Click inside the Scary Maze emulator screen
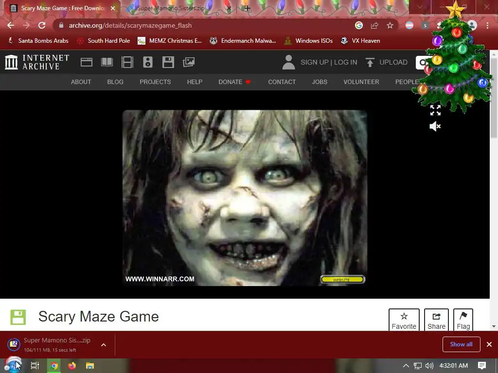498x373 pixels. click(245, 198)
